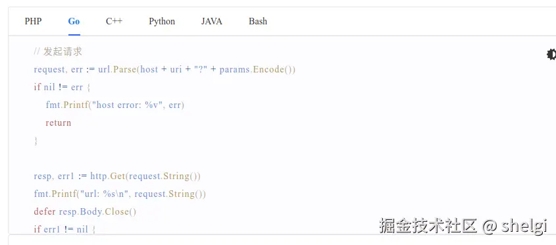This screenshot has height=245, width=556.
Task: Place cursor on 'if nil != err' line
Action: (62, 88)
